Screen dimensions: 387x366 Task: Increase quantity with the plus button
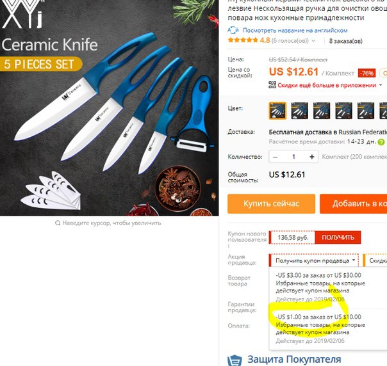312,157
